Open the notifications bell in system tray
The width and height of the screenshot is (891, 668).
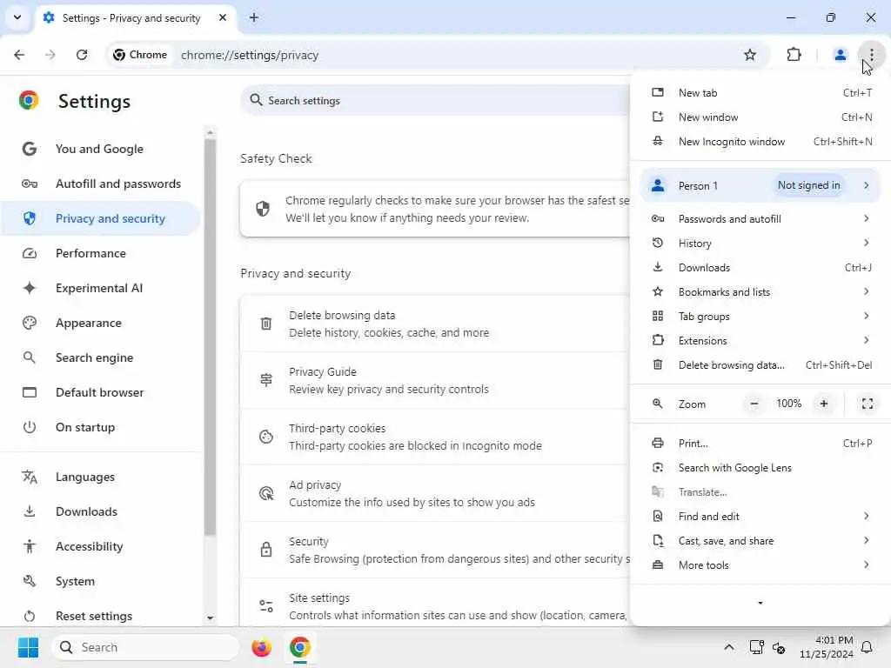click(x=867, y=647)
